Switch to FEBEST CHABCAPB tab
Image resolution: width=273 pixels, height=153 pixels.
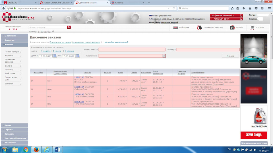(x=56, y=3)
